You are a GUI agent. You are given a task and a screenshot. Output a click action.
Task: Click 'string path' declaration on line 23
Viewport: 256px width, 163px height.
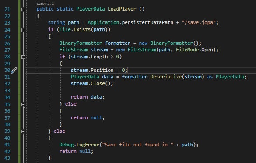coord(64,22)
